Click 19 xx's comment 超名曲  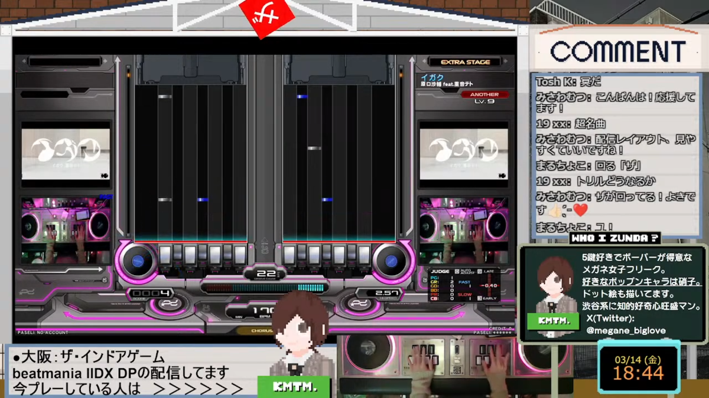(x=571, y=124)
